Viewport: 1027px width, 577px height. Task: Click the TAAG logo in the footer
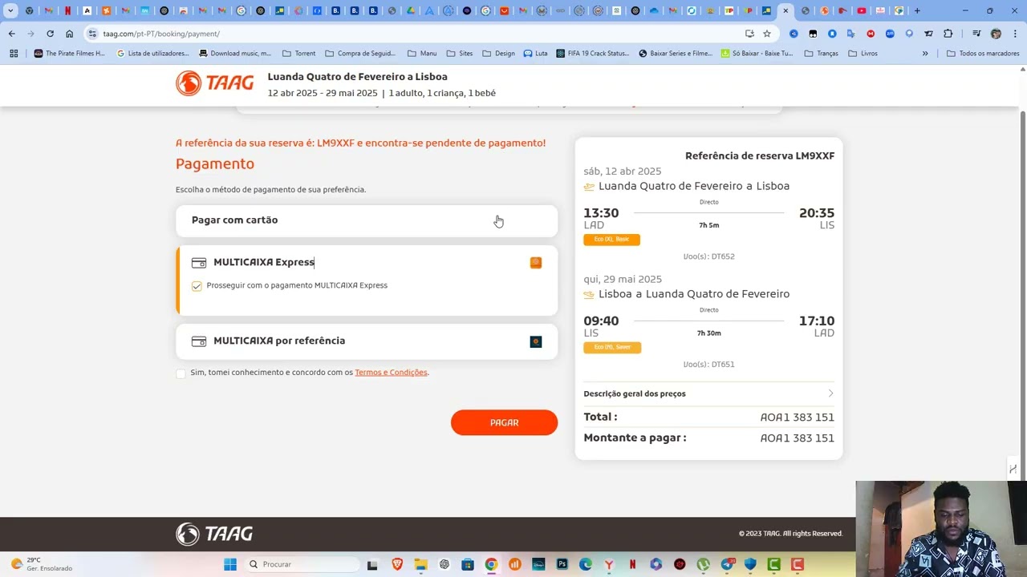[x=214, y=534]
